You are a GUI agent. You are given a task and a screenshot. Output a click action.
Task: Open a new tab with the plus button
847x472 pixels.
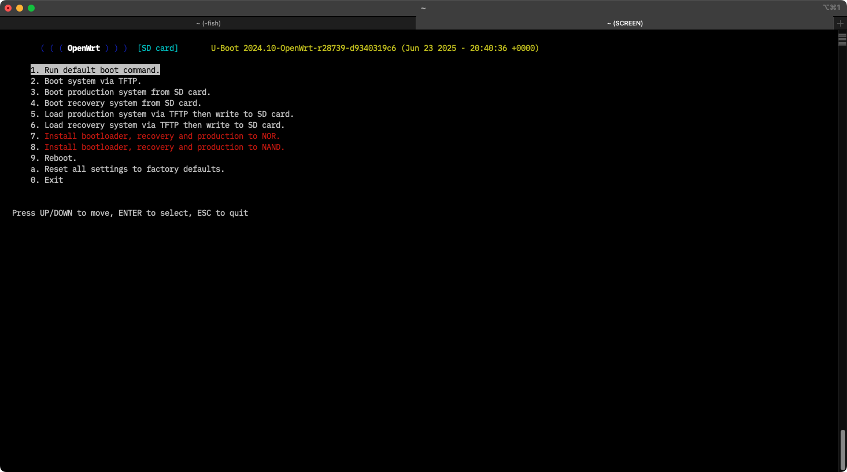[839, 23]
